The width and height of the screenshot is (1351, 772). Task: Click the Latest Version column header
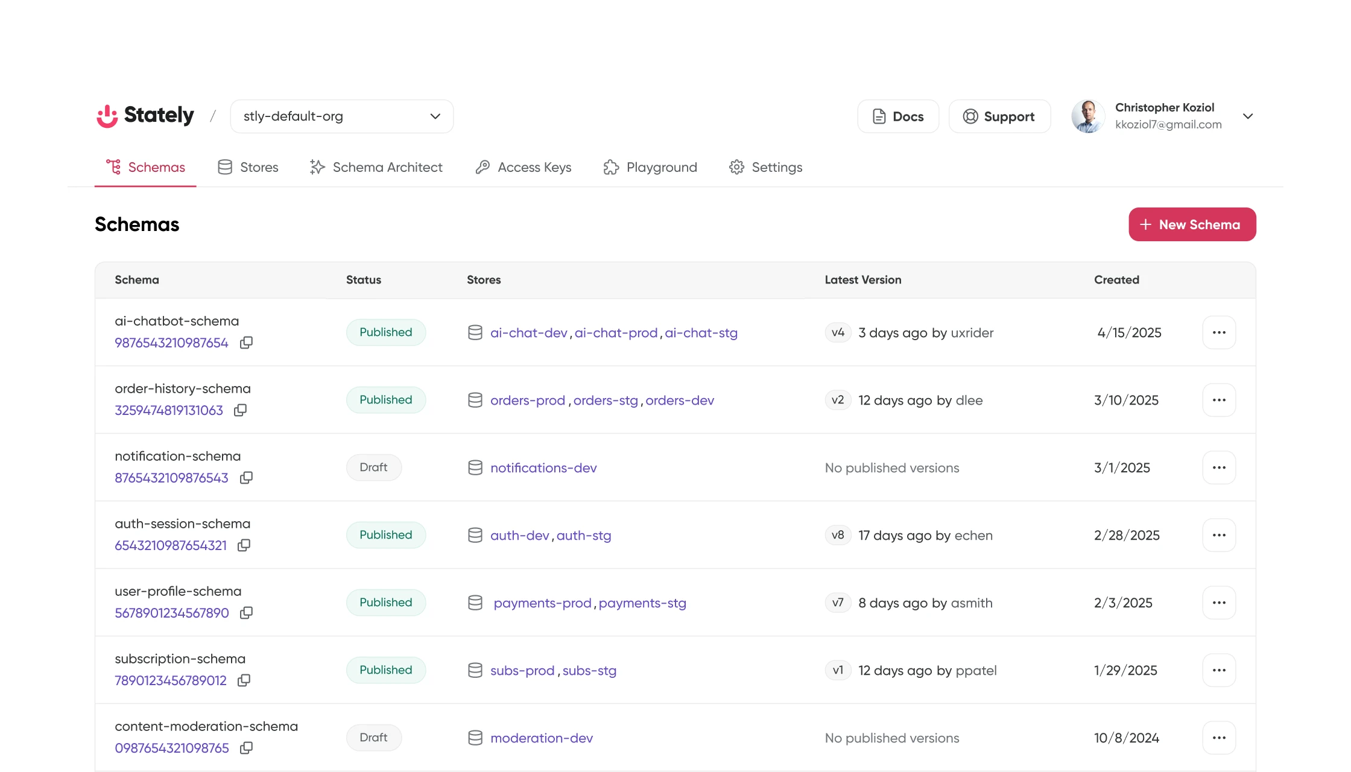[x=863, y=280]
